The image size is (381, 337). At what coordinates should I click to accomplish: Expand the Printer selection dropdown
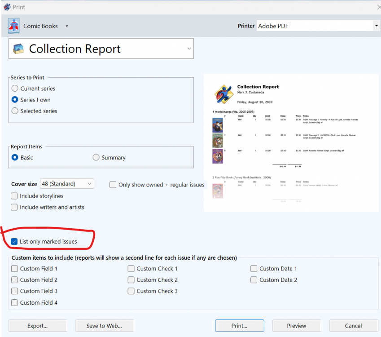click(376, 26)
